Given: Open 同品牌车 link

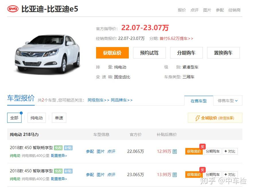Looking at the screenshot, I should click(x=122, y=100).
